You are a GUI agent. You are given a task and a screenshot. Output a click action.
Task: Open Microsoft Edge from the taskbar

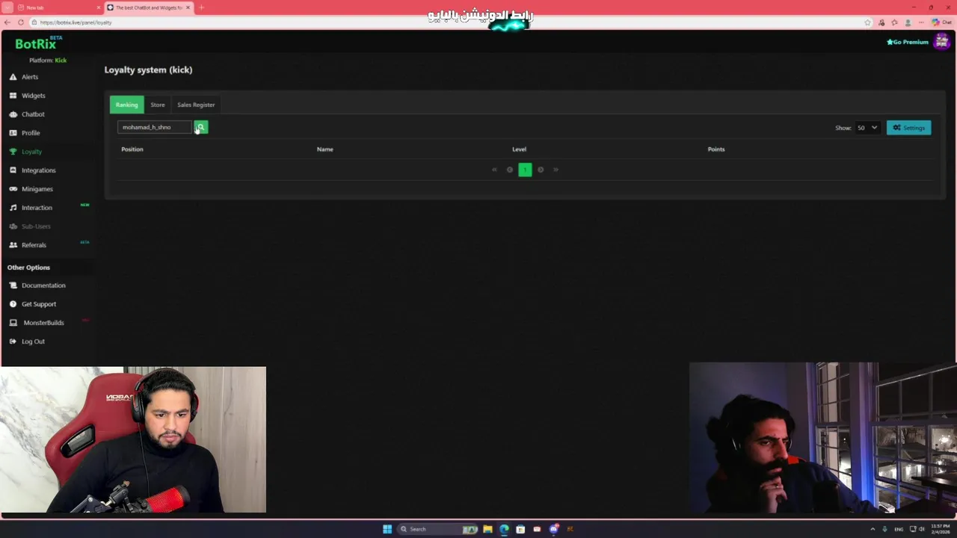point(504,529)
